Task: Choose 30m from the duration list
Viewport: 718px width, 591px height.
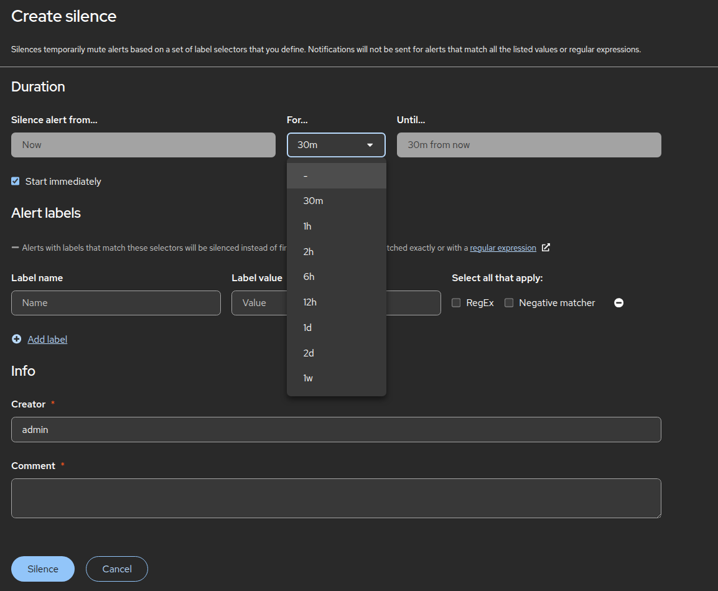Action: (x=336, y=201)
